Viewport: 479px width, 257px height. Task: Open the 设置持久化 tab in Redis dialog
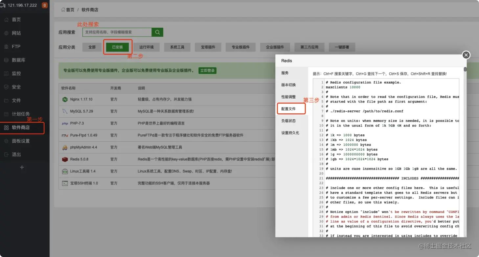point(292,133)
